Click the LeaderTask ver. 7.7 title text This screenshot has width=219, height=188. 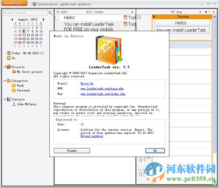[x=109, y=67]
